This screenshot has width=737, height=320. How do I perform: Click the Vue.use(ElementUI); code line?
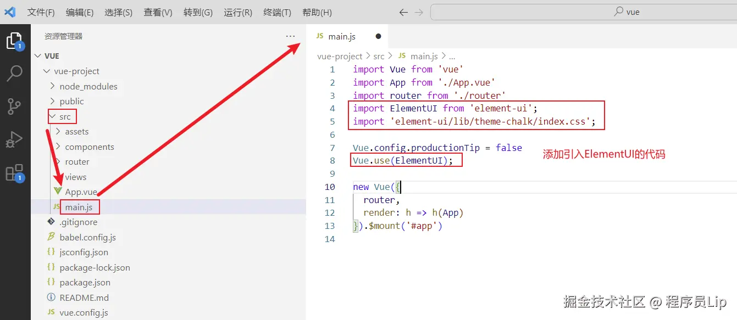tap(403, 161)
